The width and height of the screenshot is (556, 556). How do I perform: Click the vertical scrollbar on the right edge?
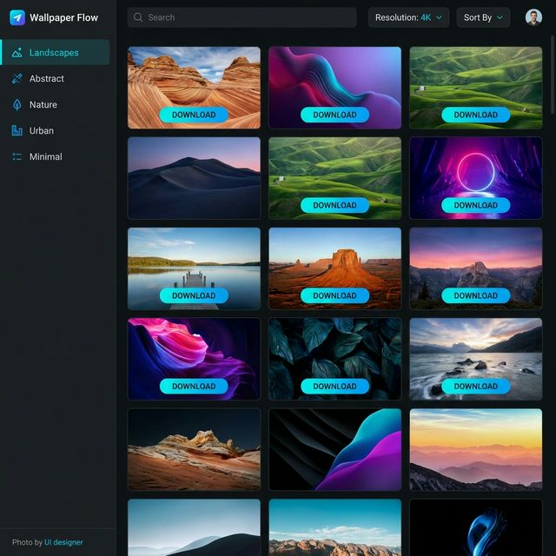coord(553,75)
